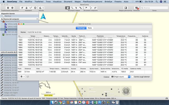Open the Su Risorse del computer options menu
169x105 pixels.
pos(37,19)
